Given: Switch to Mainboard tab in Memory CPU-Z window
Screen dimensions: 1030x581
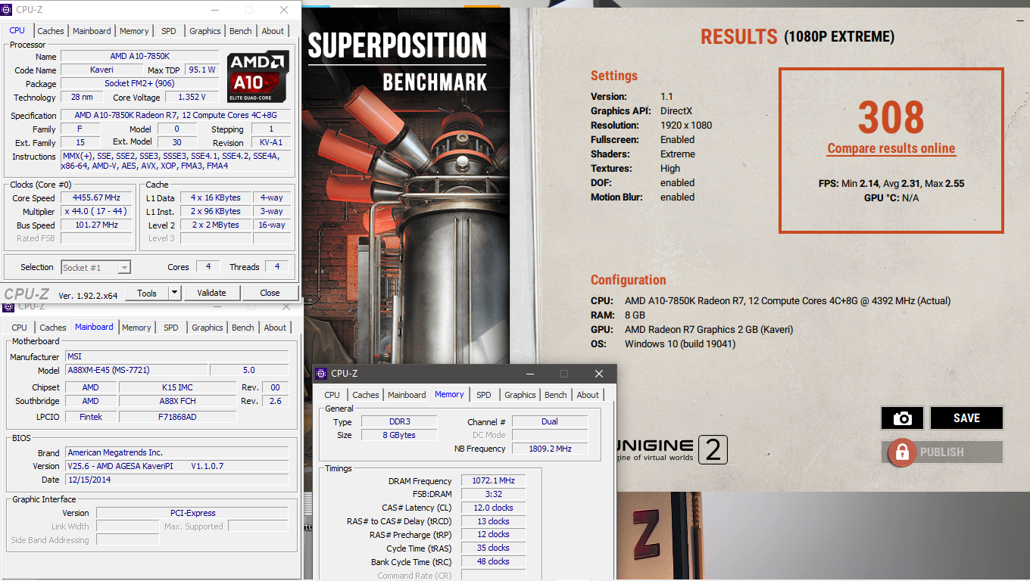Looking at the screenshot, I should (407, 395).
